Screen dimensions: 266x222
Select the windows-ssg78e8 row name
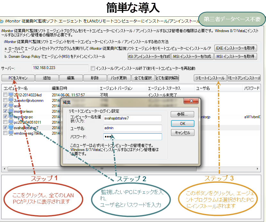(x=28, y=133)
